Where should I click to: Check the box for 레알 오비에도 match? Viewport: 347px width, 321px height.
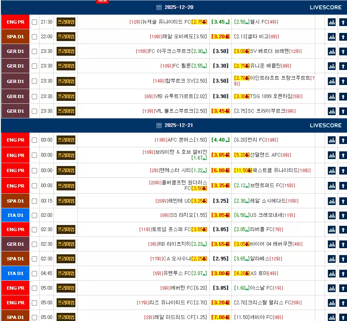point(34,37)
